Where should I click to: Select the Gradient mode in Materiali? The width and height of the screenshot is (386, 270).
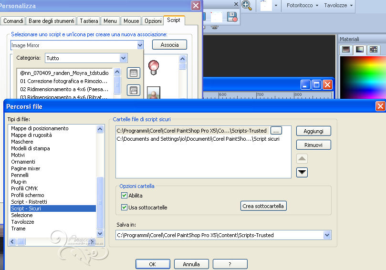[360, 50]
